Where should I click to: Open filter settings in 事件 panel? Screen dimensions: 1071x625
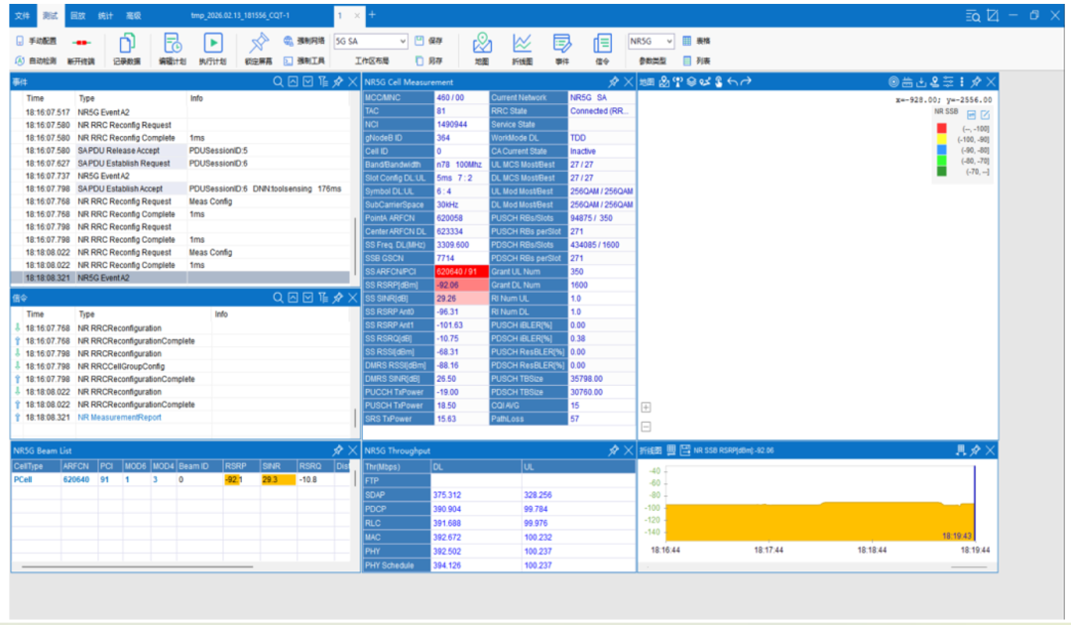tap(323, 82)
